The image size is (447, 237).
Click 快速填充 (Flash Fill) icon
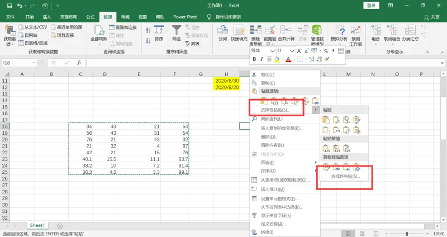point(239,33)
